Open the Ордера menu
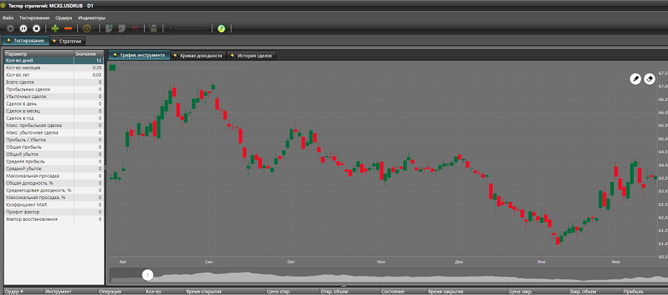Viewport: 668px width, 295px height. 64,18
